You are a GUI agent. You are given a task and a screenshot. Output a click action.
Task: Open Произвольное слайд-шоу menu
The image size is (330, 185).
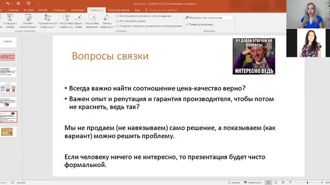pos(47,21)
